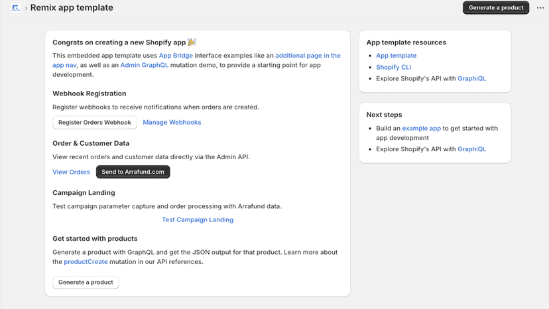Click the top-right Generate a product button
The width and height of the screenshot is (549, 309).
click(x=496, y=8)
